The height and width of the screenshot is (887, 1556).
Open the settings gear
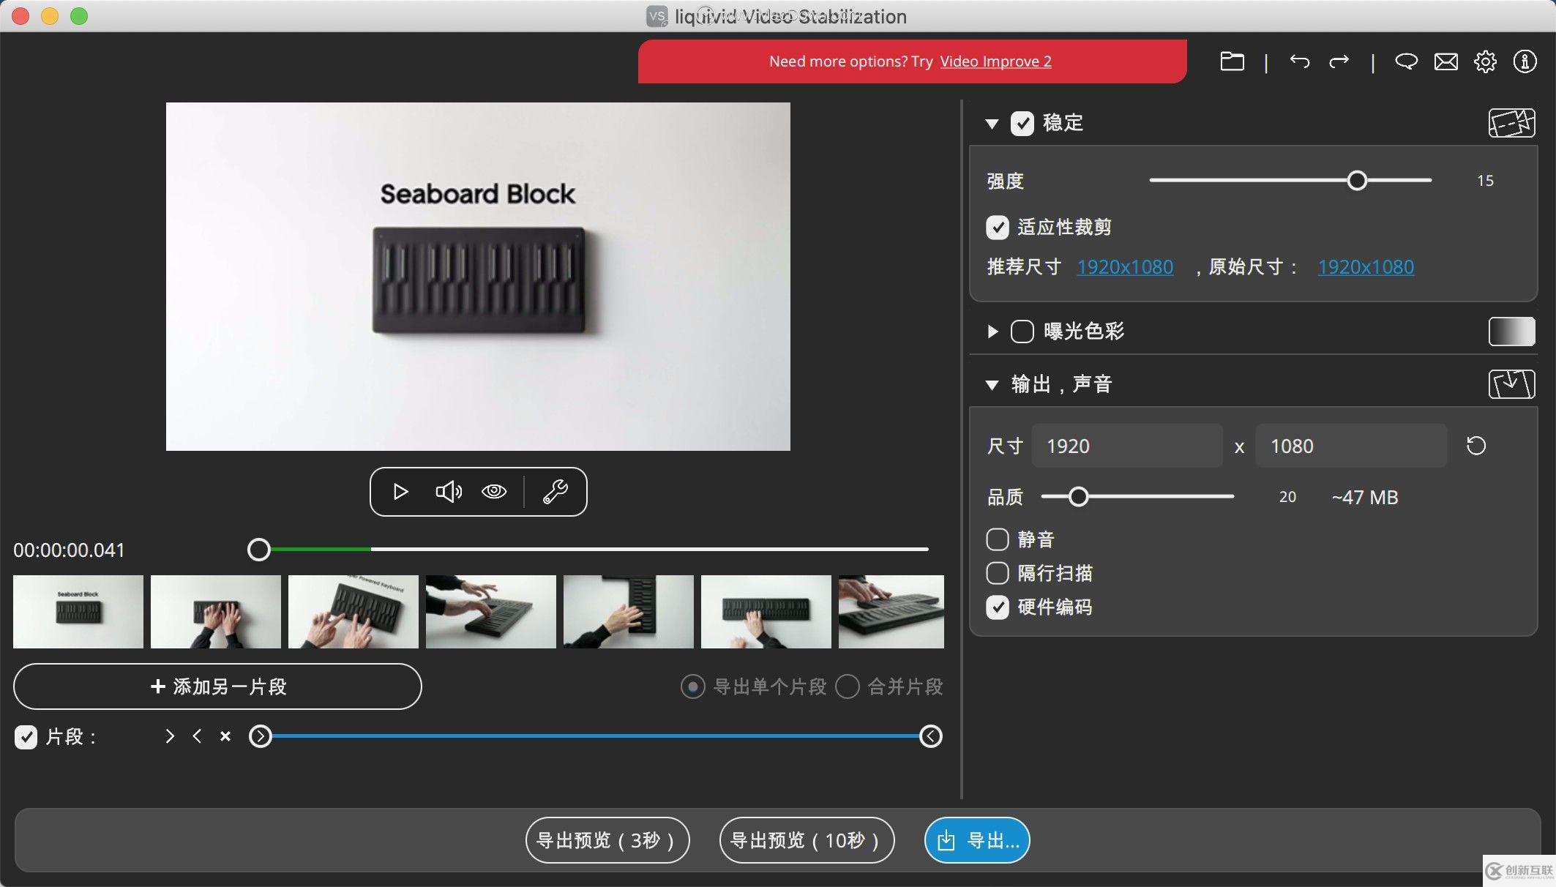pyautogui.click(x=1485, y=61)
